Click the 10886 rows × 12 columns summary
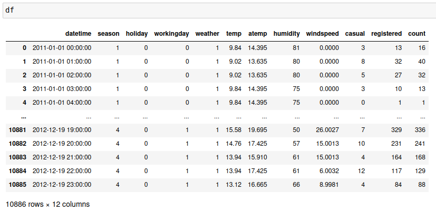Screen dimensions: 436x211 pos(47,204)
